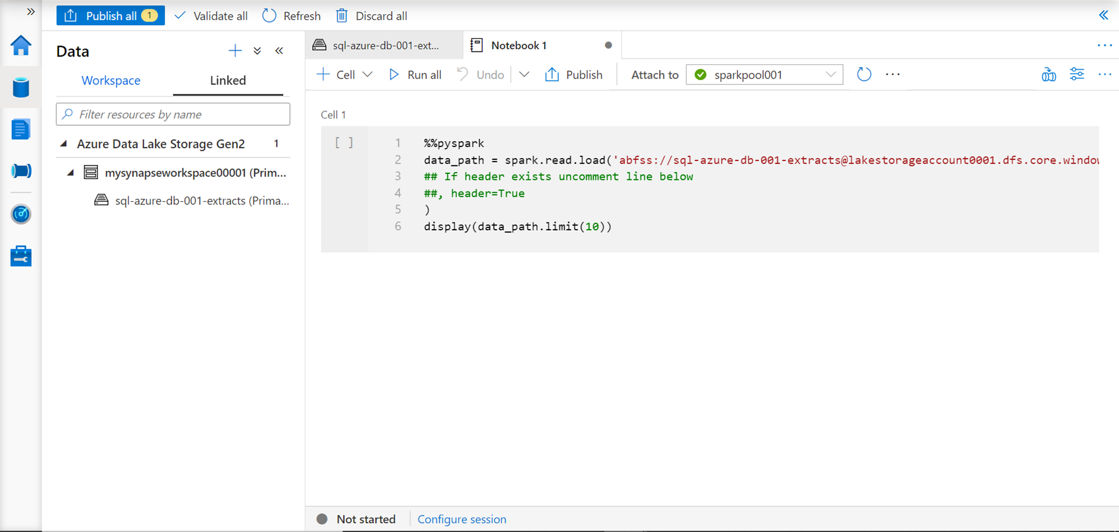The image size is (1119, 532).
Task: Click the Filter resources by name field
Action: click(x=173, y=115)
